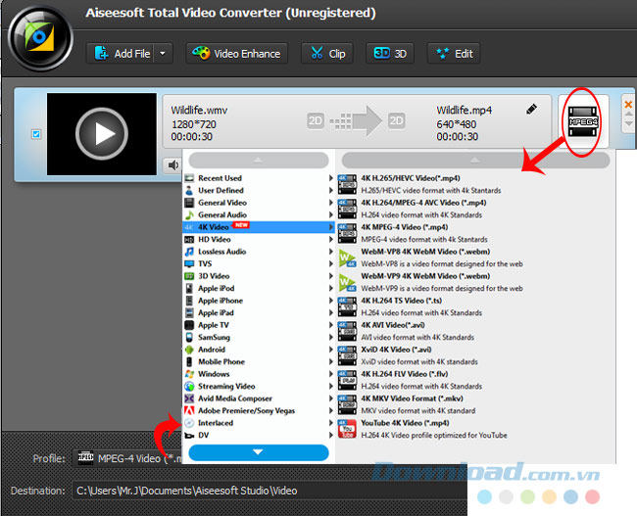Screen dimensions: 637x516
Task: Click the 4K H.264 FLV Video icon
Action: [347, 380]
